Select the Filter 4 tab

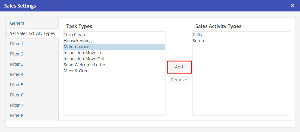tap(17, 74)
